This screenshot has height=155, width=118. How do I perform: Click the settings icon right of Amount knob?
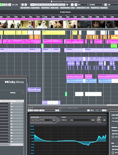click(104, 120)
